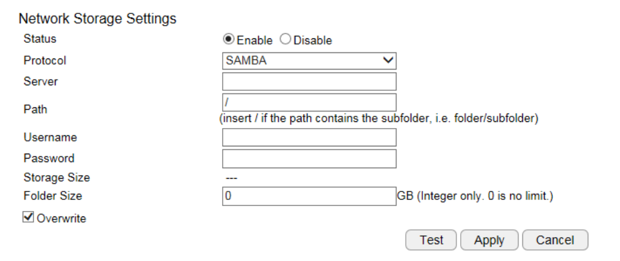620x261 pixels.
Task: Click the Folder Size label
Action: 52,196
